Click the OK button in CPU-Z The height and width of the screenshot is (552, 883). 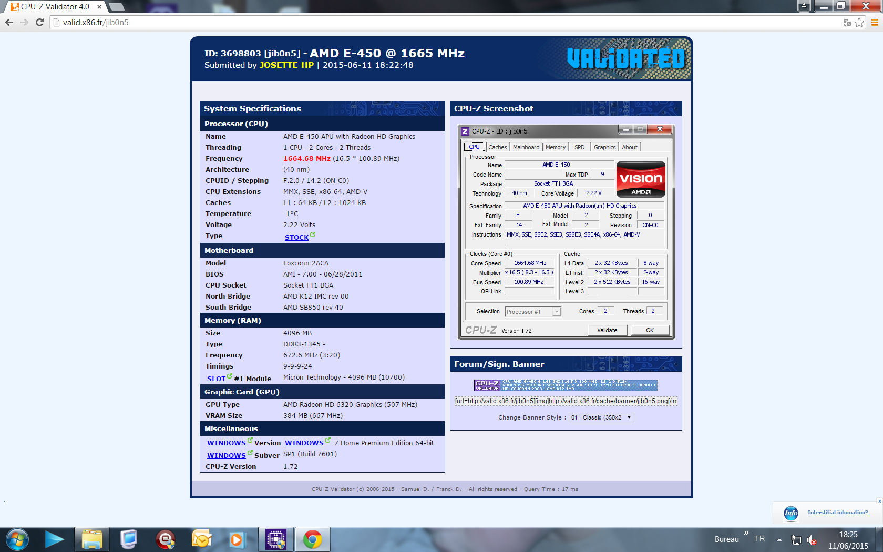[650, 330]
